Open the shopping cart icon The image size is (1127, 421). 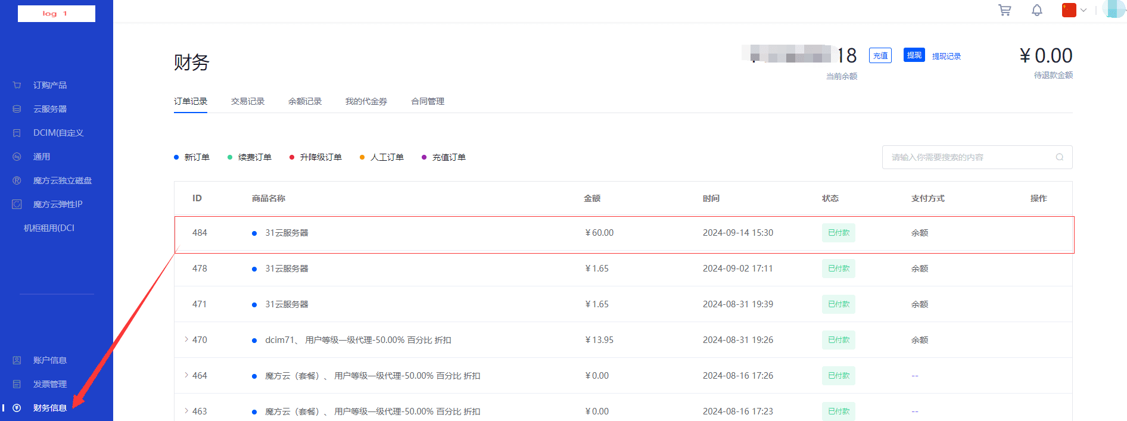tap(1005, 10)
